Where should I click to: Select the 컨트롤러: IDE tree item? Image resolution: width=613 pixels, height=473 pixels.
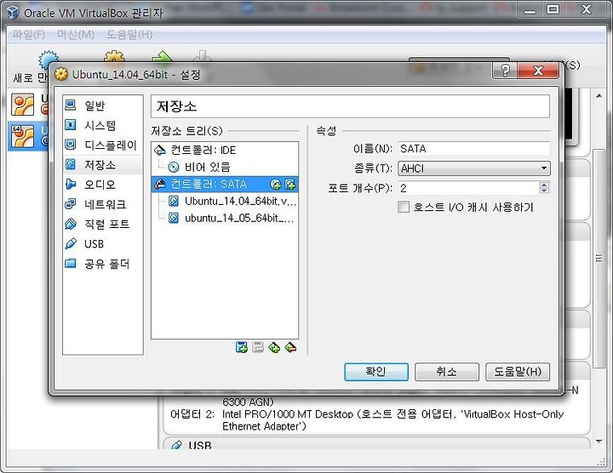[225, 150]
